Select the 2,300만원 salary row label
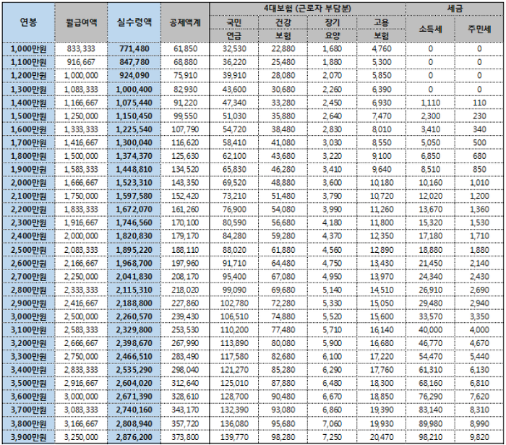The image size is (506, 445). click(x=29, y=222)
